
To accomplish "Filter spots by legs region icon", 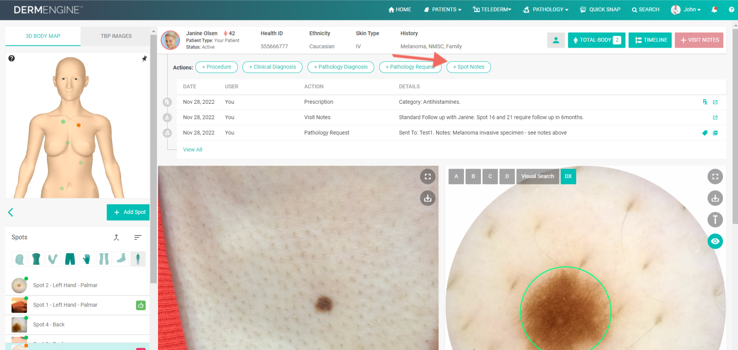I will [x=104, y=259].
